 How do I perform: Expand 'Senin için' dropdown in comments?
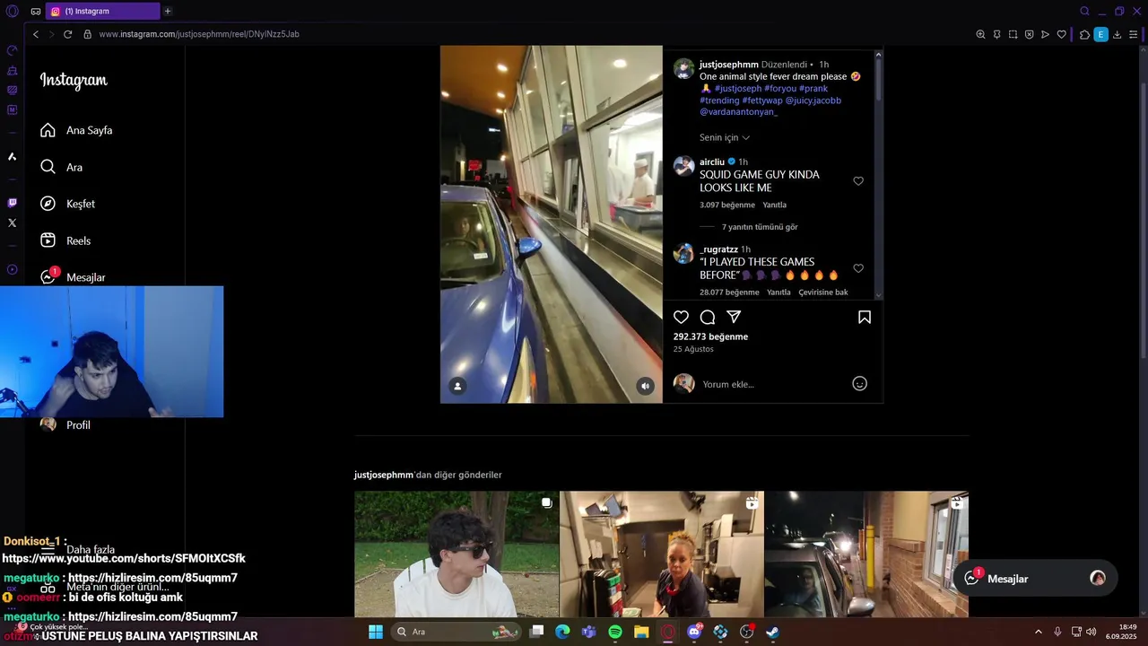click(725, 137)
